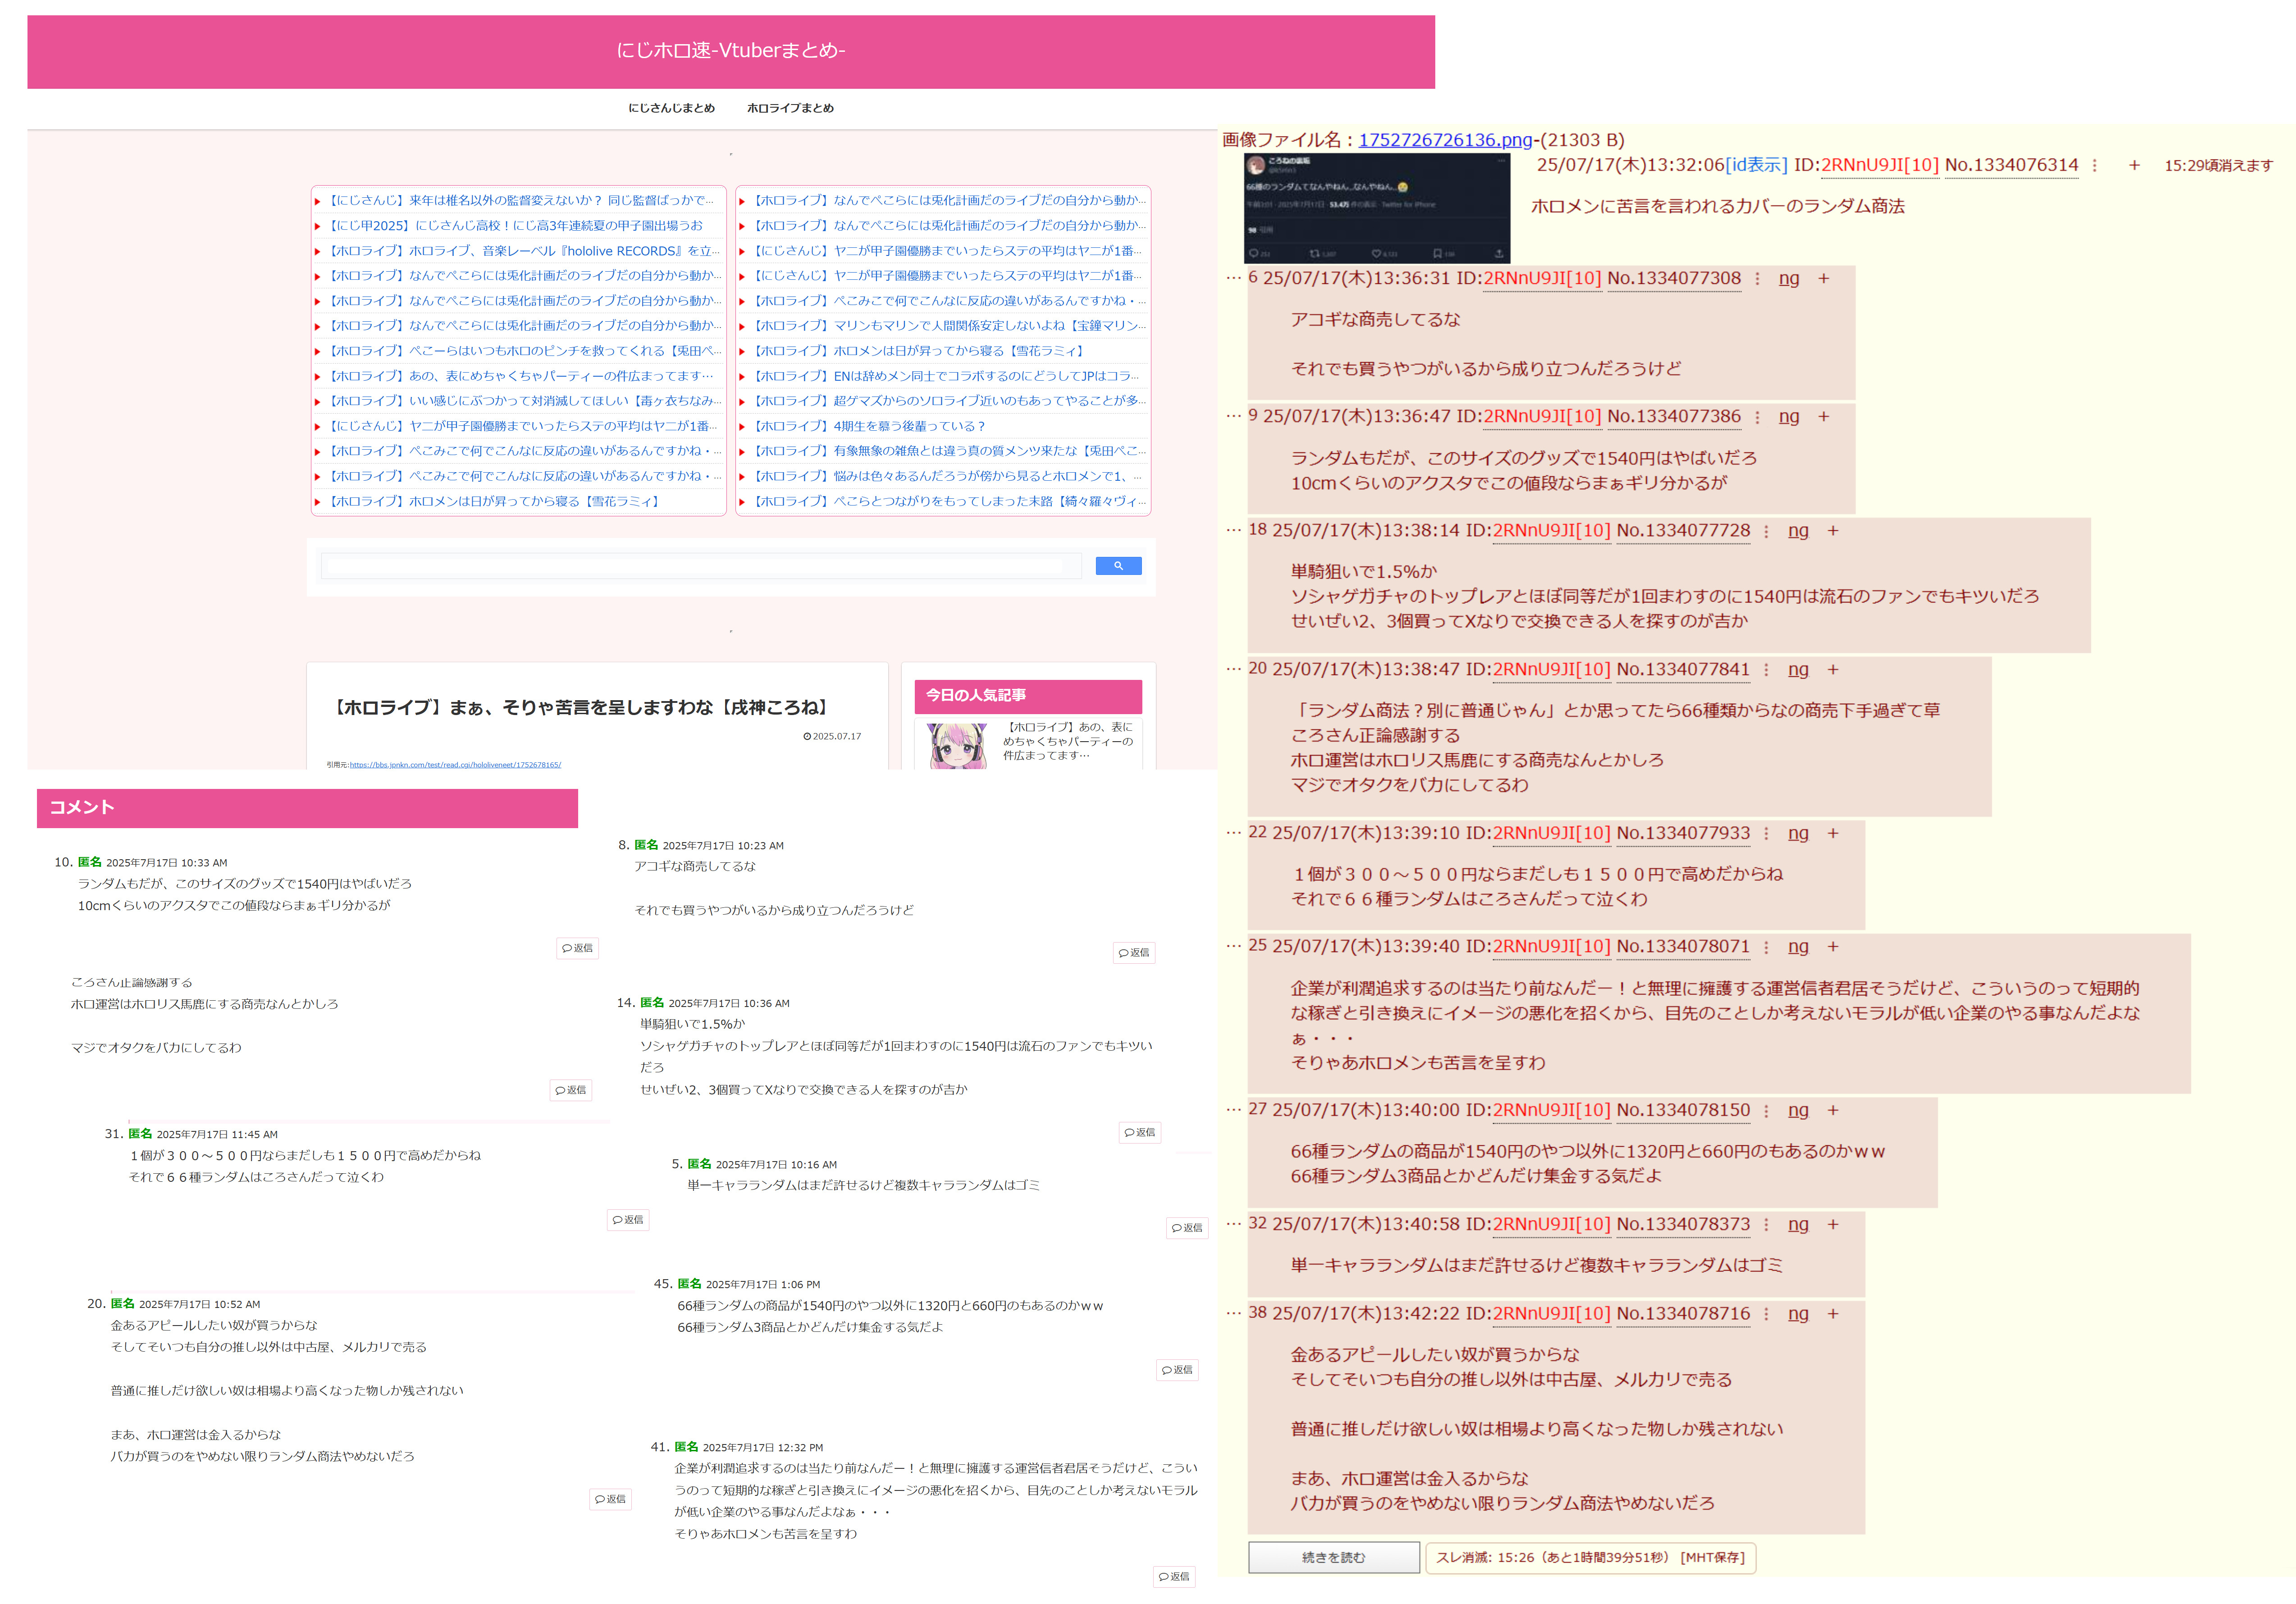Click the plus icon on post No.1334078716

[1833, 1314]
